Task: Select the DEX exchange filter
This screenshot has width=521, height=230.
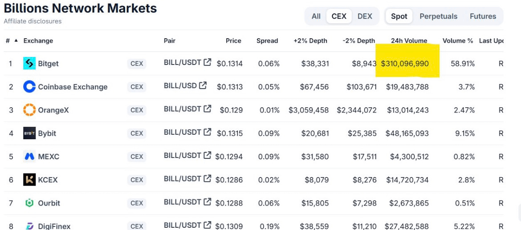Action: [365, 16]
